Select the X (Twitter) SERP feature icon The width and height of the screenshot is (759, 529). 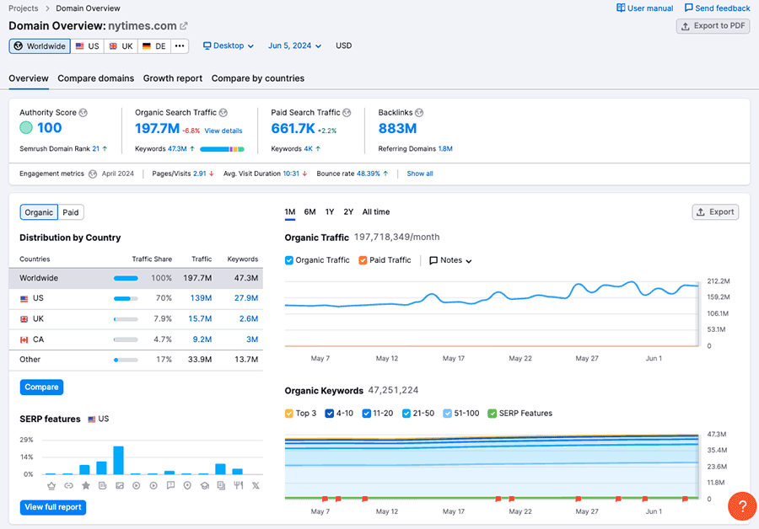(x=256, y=485)
